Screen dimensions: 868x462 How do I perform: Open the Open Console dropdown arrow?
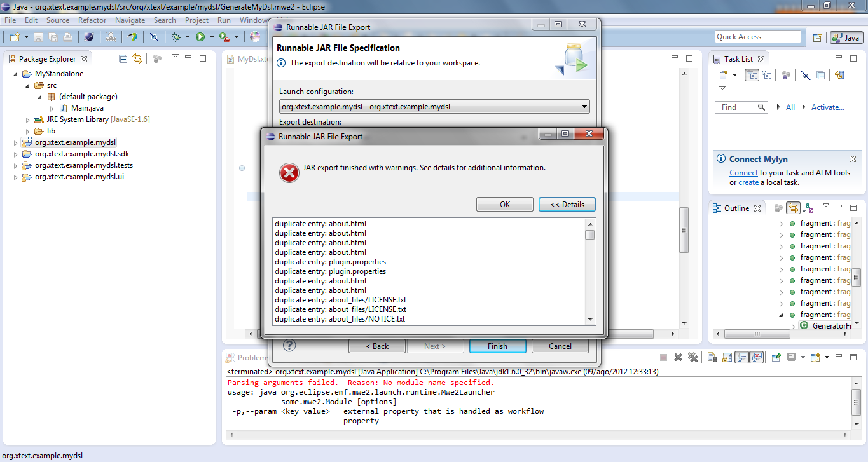[x=827, y=358]
